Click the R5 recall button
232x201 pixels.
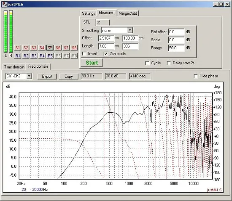click(x=50, y=56)
